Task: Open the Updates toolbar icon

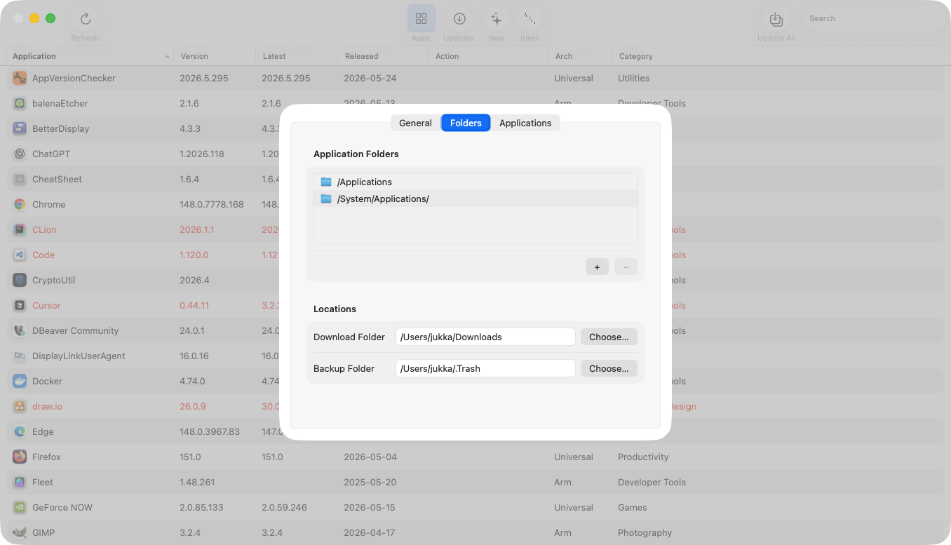Action: click(459, 19)
